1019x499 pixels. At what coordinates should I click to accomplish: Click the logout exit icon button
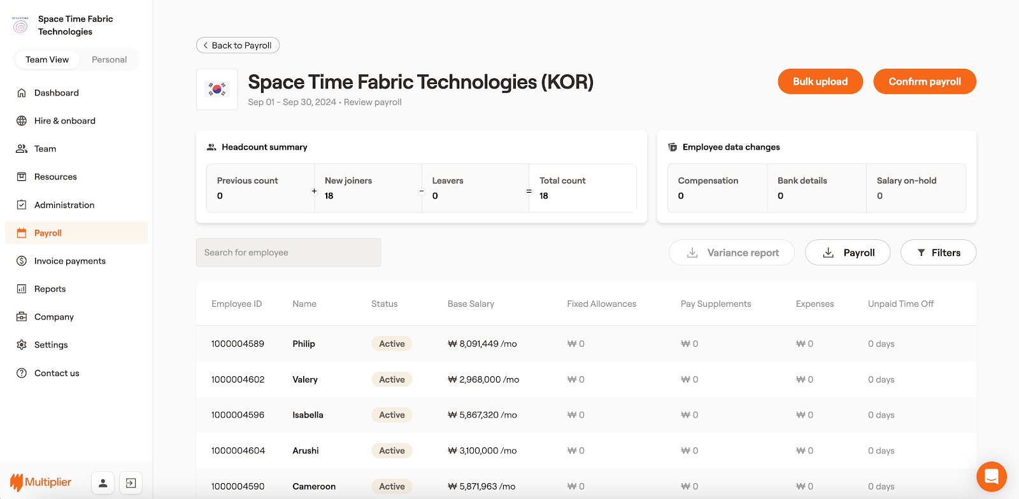[x=131, y=483]
